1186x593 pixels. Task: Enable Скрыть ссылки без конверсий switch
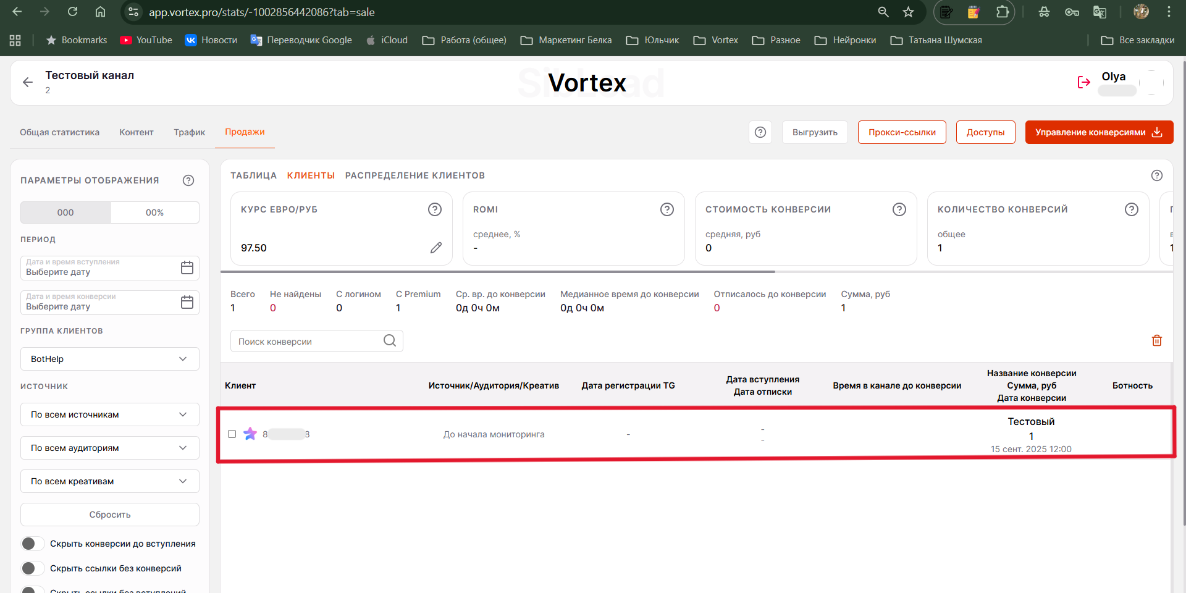pos(33,568)
